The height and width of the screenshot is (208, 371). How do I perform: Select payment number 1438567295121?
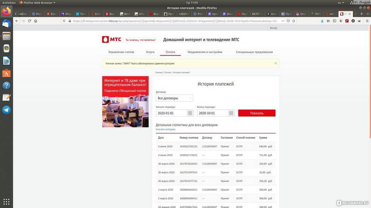[188, 146]
